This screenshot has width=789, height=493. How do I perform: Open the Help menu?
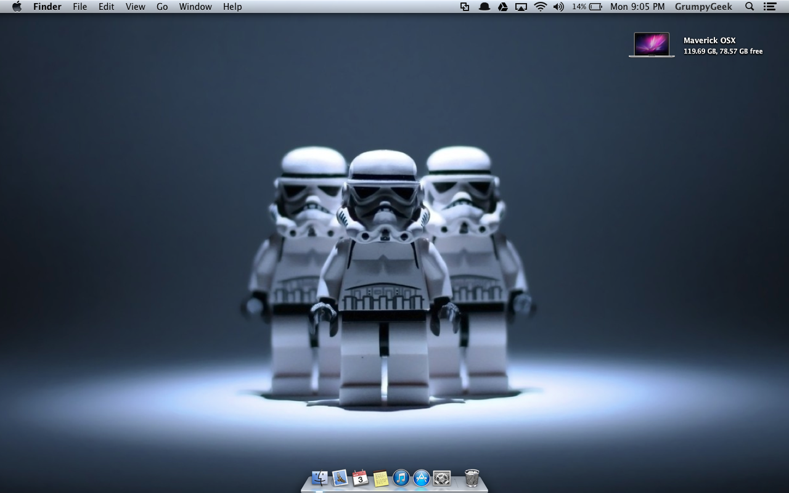pyautogui.click(x=232, y=7)
